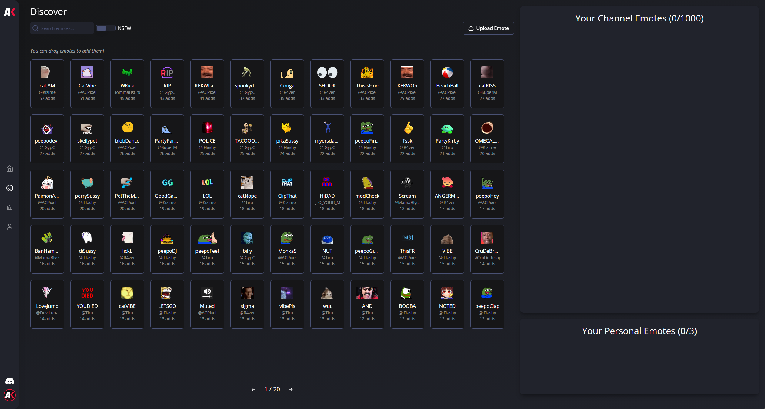
Task: Select the Conga emote card
Action: (x=287, y=84)
